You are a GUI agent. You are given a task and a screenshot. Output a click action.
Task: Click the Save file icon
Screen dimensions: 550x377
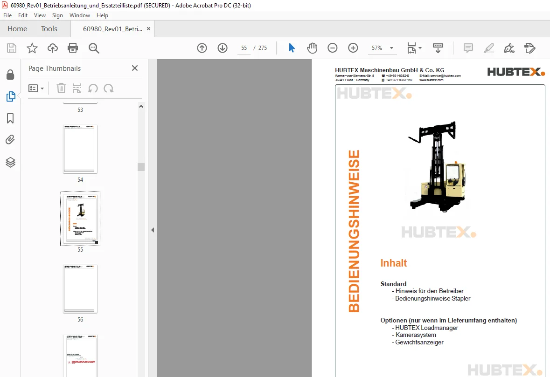tap(12, 48)
